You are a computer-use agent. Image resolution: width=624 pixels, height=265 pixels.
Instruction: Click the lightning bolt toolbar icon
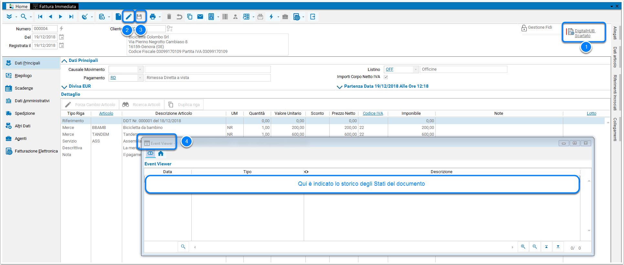(x=271, y=17)
